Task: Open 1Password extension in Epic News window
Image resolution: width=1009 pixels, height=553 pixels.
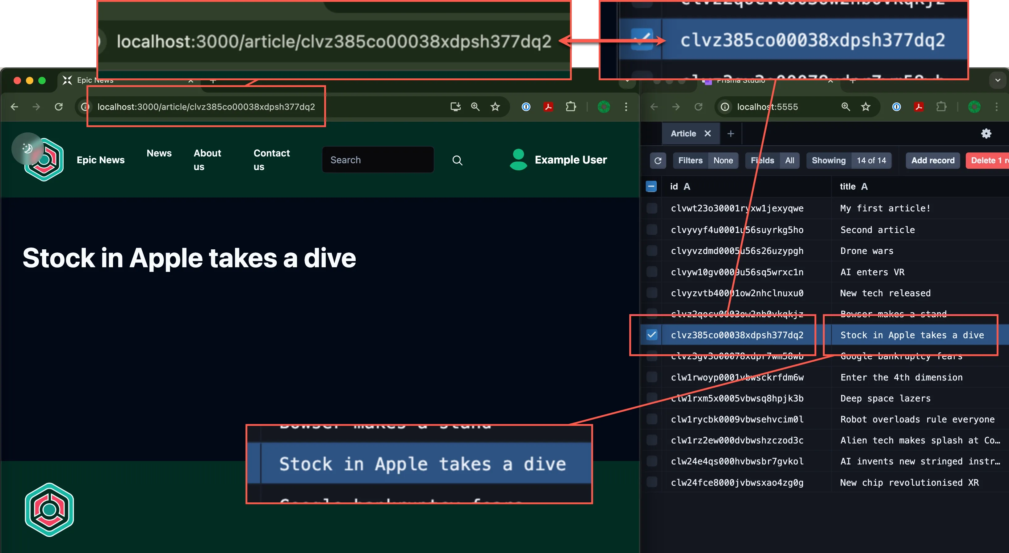Action: [526, 106]
